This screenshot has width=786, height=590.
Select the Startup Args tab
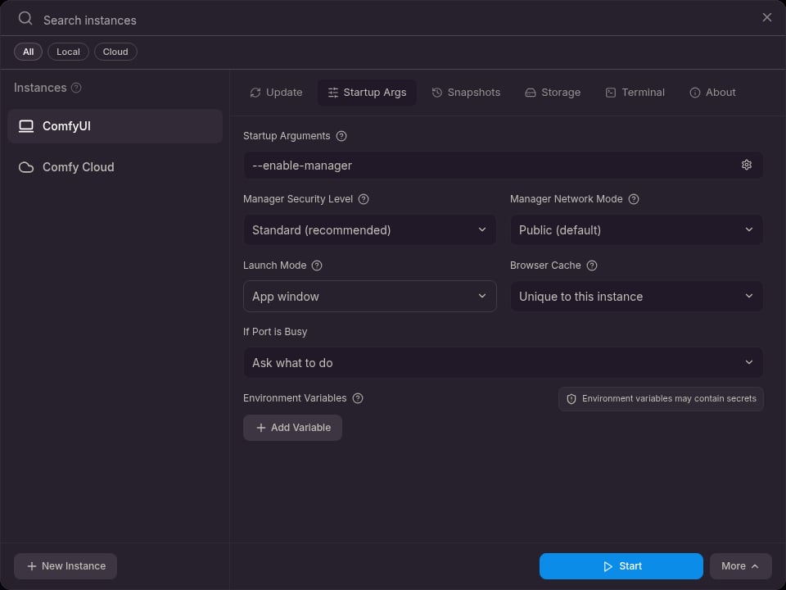(x=367, y=93)
